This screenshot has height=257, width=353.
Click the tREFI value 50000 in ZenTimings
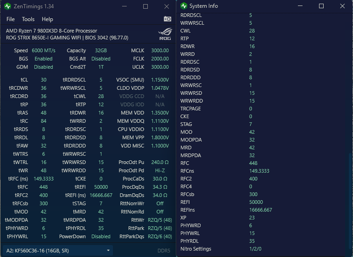[101, 187]
